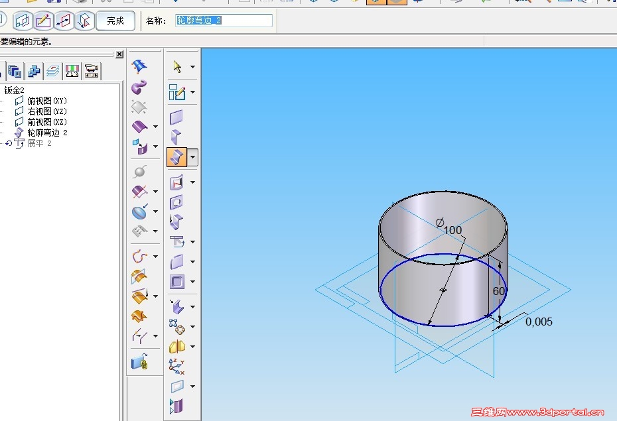Open the Sensors tab in EdgeBar
Screen dimensions: 617x421
(x=72, y=71)
